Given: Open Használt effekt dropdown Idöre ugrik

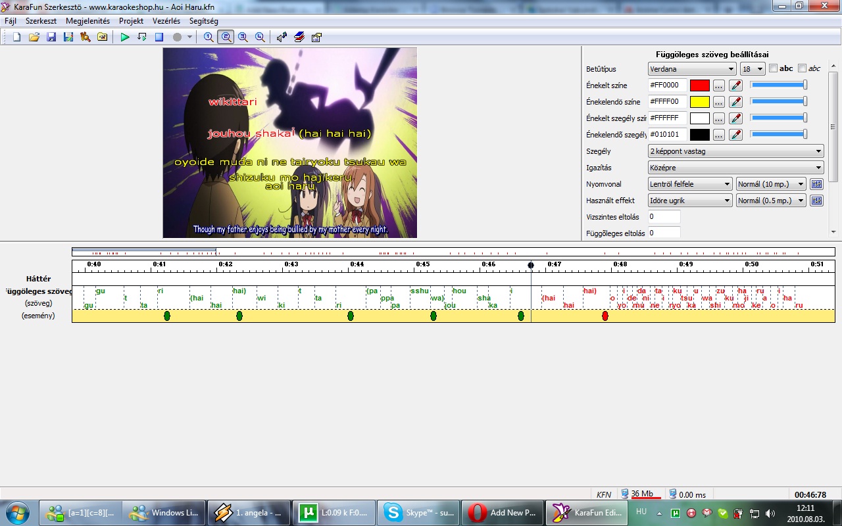Looking at the screenshot, I should point(690,201).
